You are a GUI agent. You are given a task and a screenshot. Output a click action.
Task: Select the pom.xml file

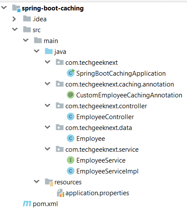point(45,204)
